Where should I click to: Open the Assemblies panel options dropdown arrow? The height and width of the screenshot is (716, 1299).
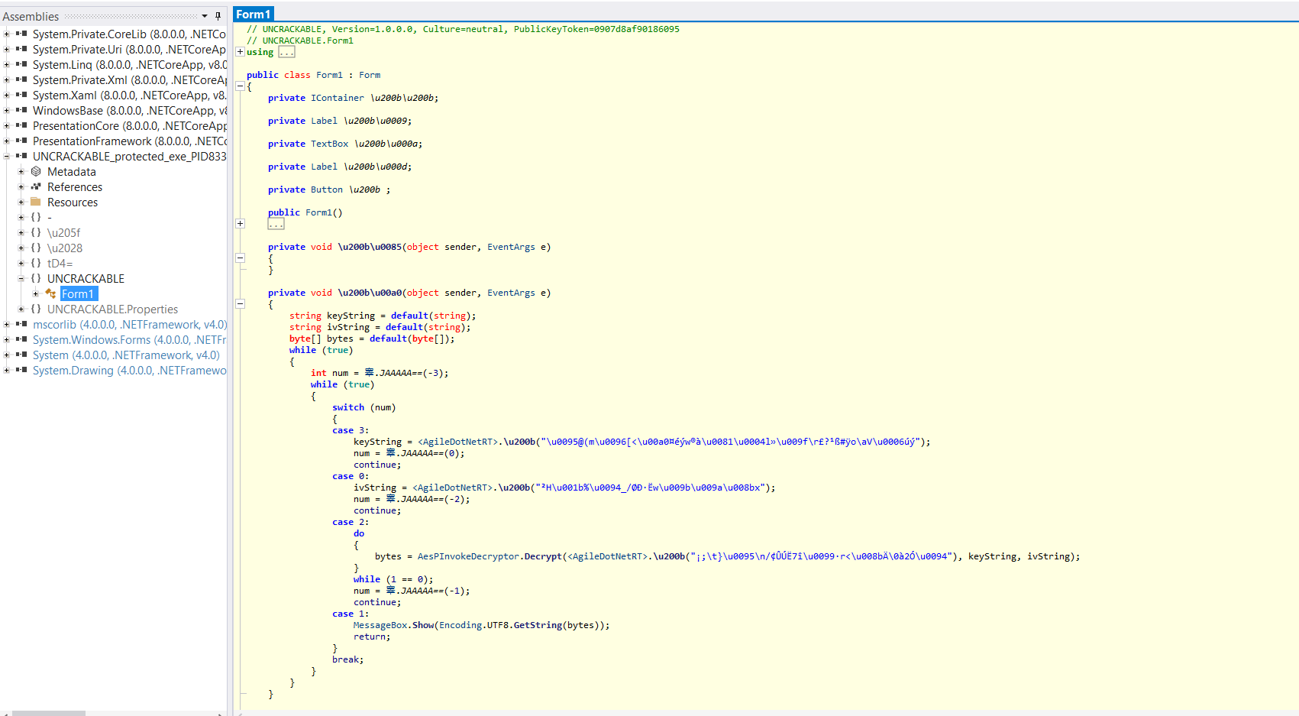point(205,16)
